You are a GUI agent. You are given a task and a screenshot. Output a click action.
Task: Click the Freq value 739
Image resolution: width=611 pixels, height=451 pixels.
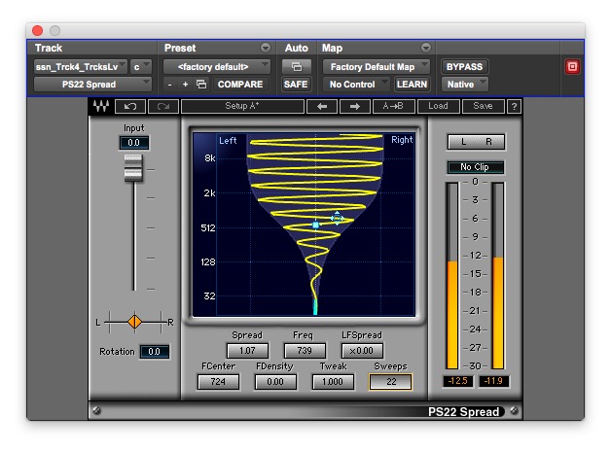(x=305, y=351)
